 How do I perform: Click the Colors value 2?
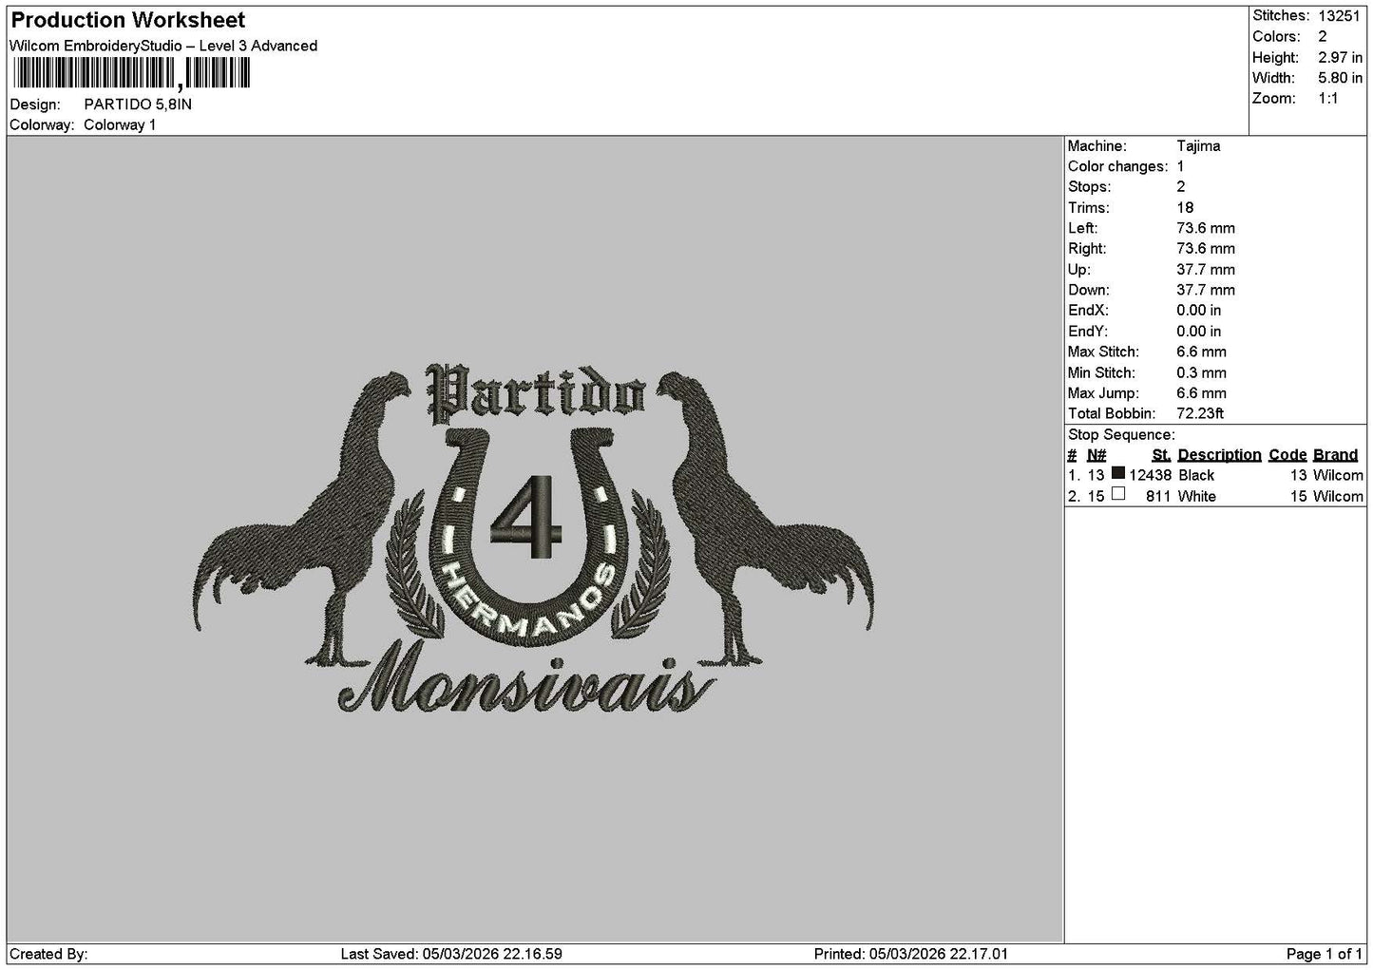pos(1323,36)
